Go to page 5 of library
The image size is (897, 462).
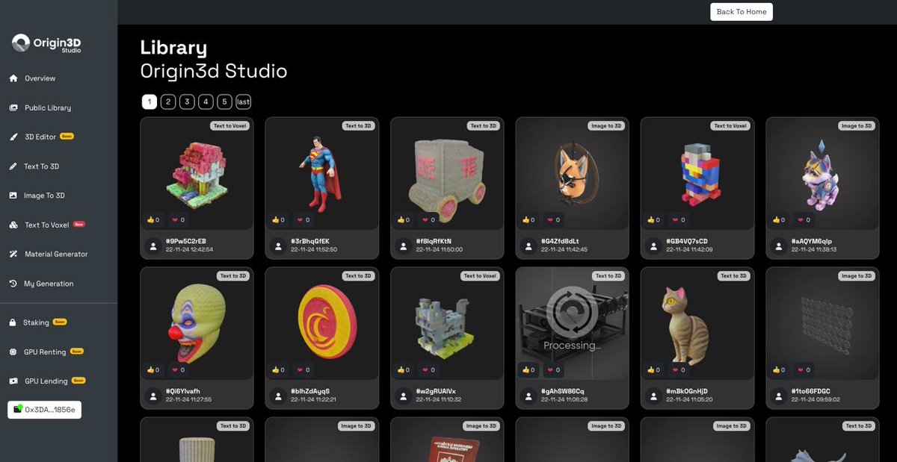click(224, 102)
